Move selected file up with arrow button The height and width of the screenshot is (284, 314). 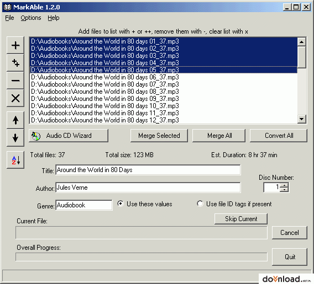pyautogui.click(x=15, y=120)
